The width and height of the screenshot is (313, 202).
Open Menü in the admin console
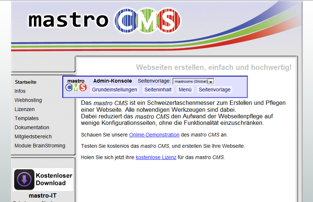click(x=185, y=90)
